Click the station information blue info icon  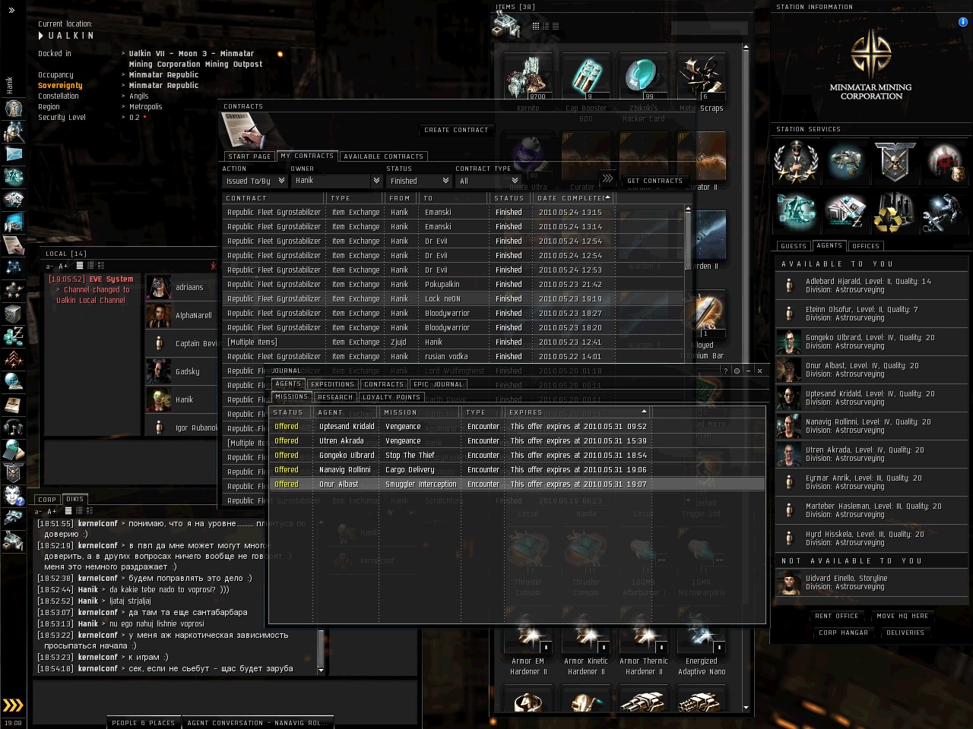coord(962,23)
